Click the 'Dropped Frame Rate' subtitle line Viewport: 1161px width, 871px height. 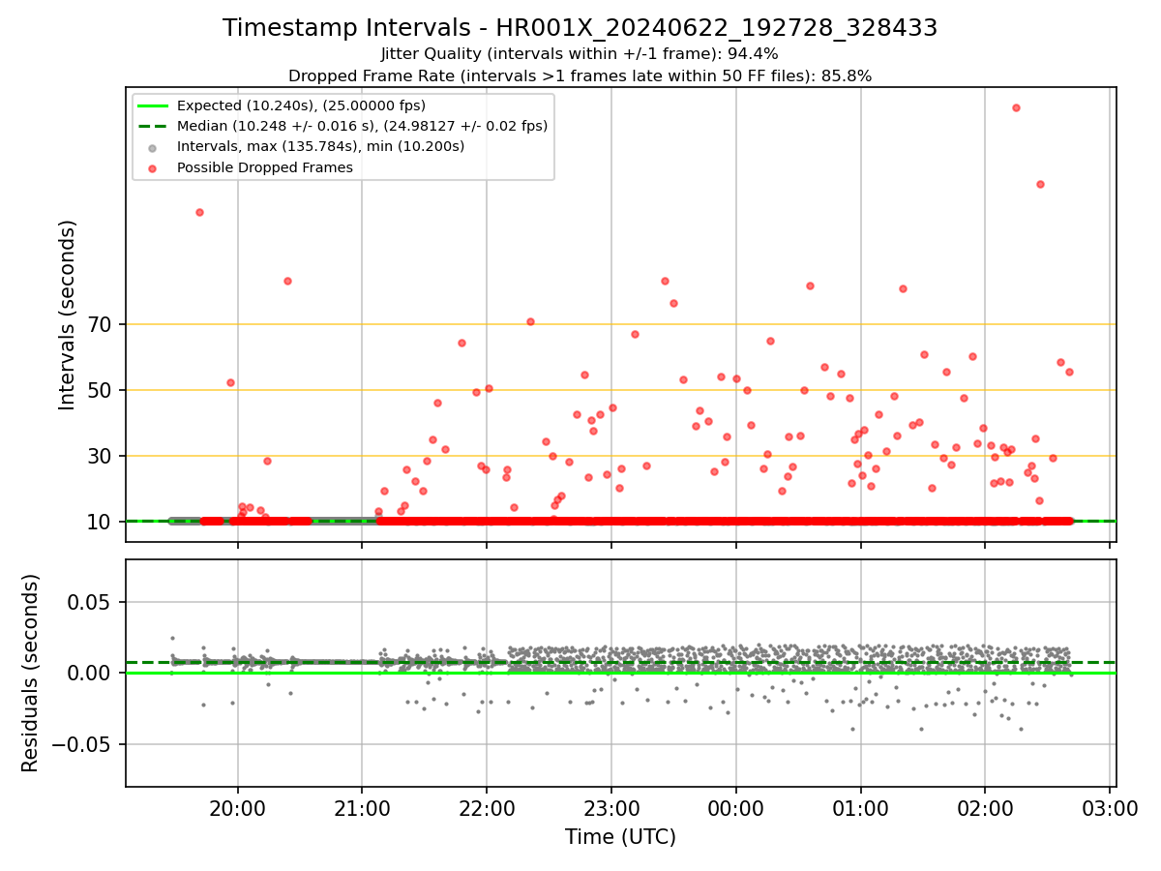click(x=580, y=75)
